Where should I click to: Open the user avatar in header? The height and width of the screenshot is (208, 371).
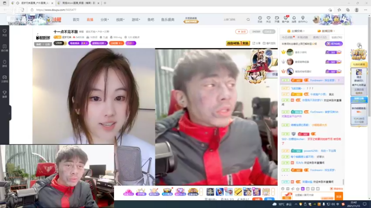coord(316,19)
